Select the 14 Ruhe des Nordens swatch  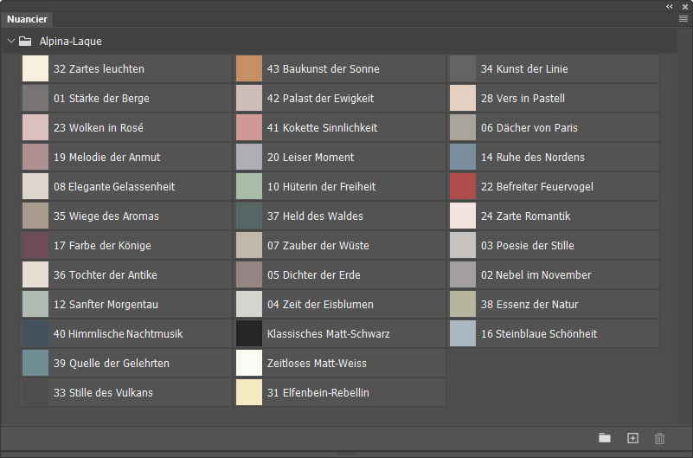click(x=463, y=157)
